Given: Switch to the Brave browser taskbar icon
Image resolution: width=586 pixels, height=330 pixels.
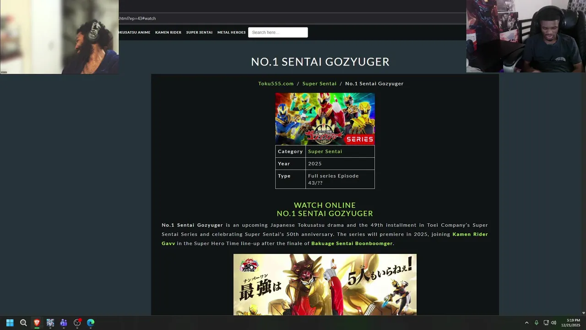Looking at the screenshot, I should [37, 323].
